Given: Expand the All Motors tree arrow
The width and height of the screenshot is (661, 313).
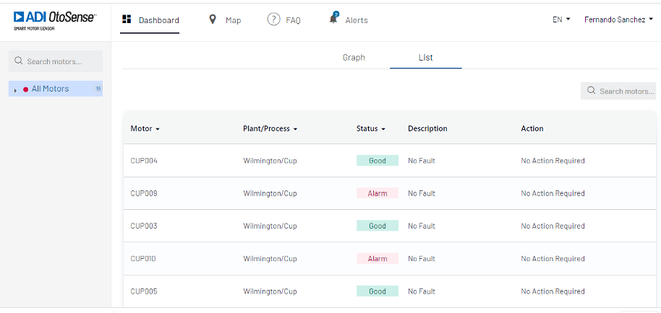Looking at the screenshot, I should (15, 90).
